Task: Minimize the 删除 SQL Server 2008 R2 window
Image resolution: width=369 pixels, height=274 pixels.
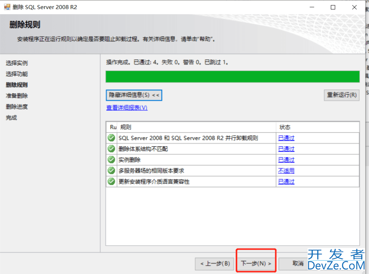Action: [x=312, y=7]
